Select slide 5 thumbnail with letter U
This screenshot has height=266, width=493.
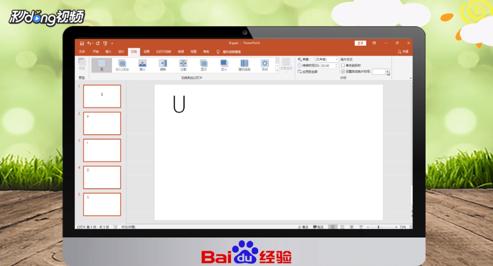(102, 204)
